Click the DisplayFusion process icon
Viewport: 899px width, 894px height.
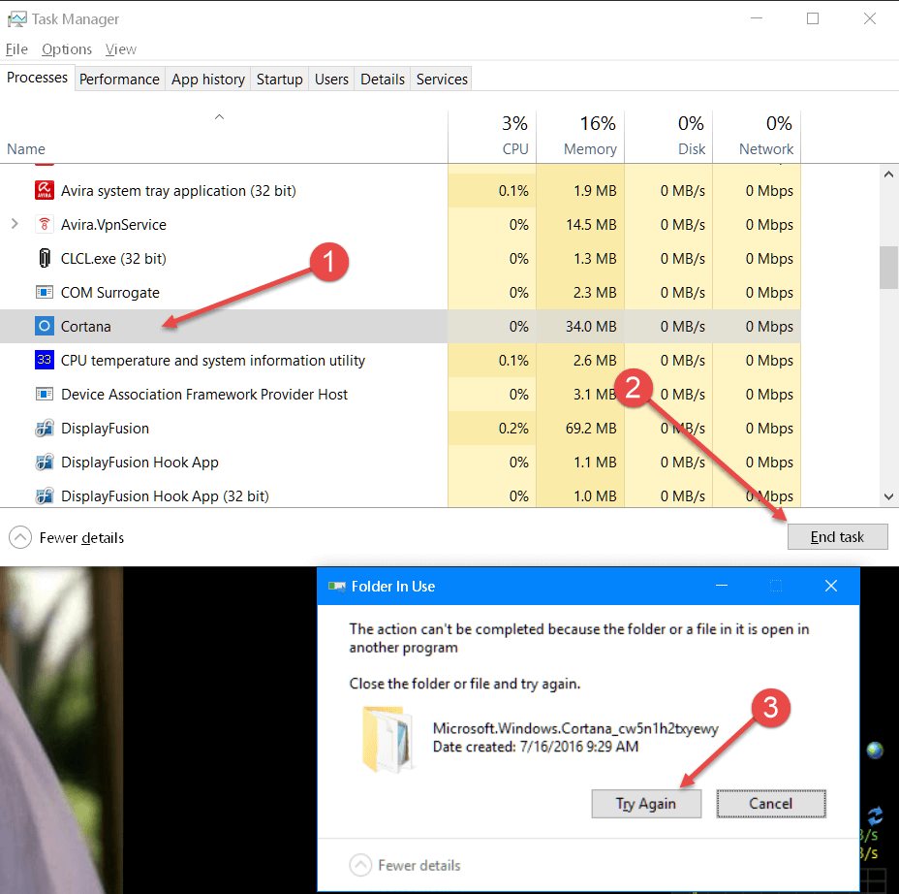[45, 428]
